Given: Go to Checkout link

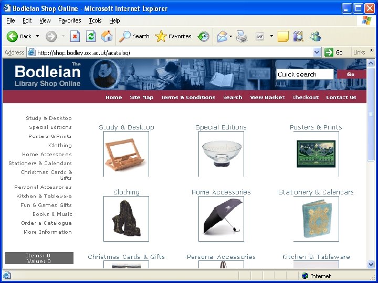Looking at the screenshot, I should (x=306, y=97).
